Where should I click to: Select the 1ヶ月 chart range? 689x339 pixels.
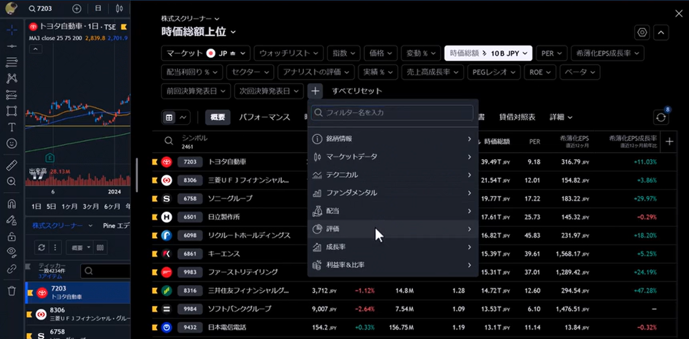[69, 207]
